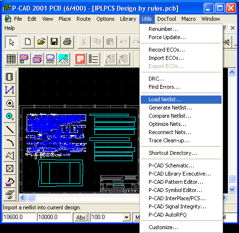Screen dimensions: 239x233
Task: Launch P-CAD Signal Integrity
Action: pos(181,206)
